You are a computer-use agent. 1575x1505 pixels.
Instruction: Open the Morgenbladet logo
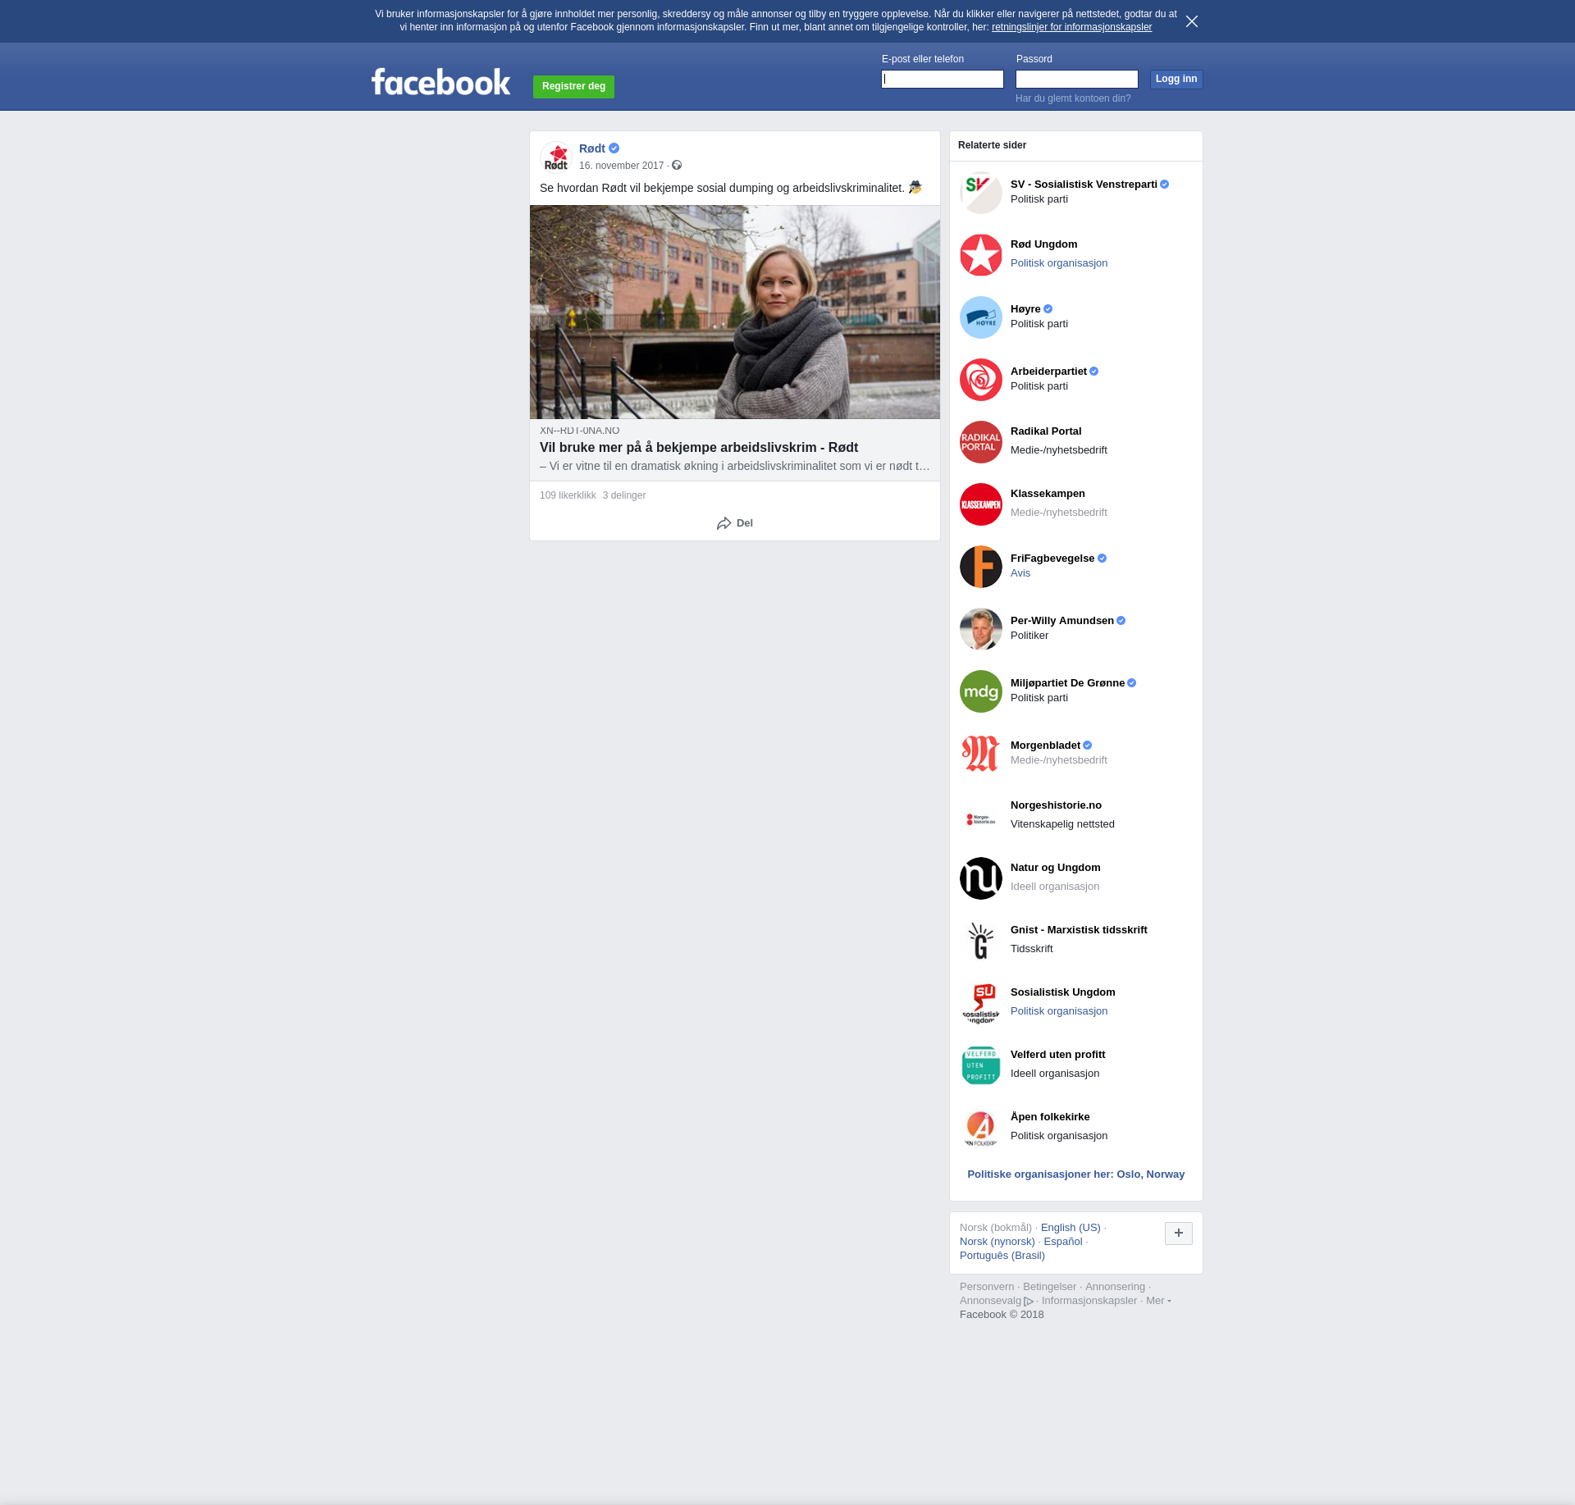coord(981,754)
